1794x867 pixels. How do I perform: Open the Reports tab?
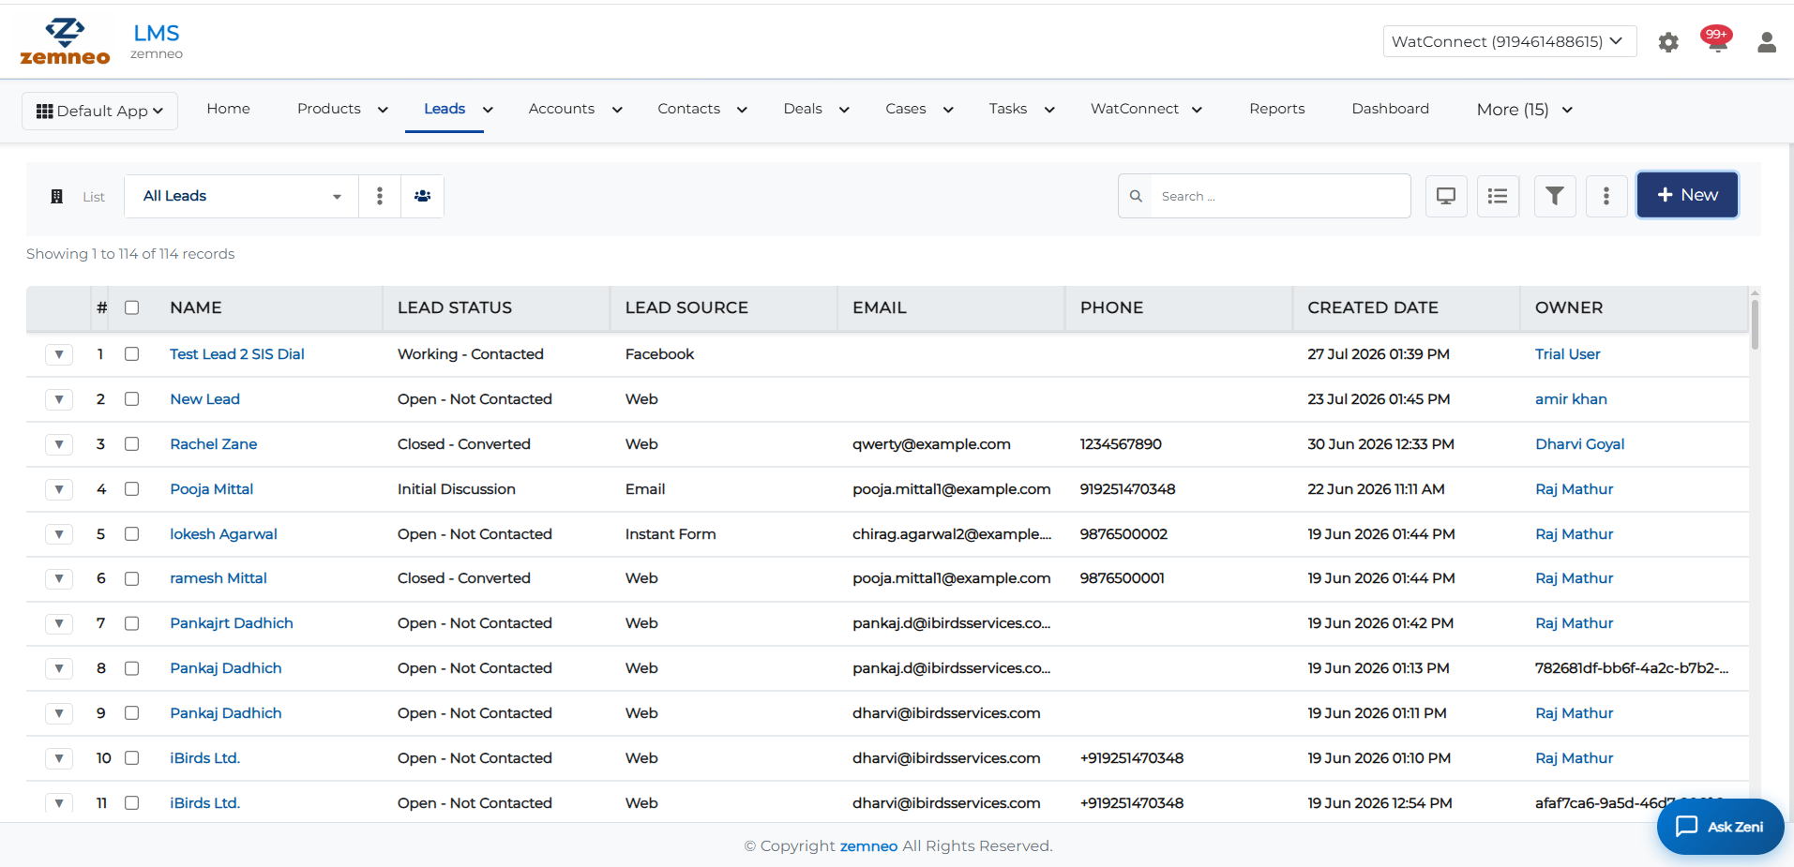1276,109
